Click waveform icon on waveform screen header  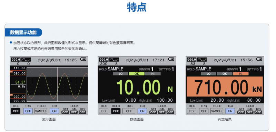(x=26, y=60)
